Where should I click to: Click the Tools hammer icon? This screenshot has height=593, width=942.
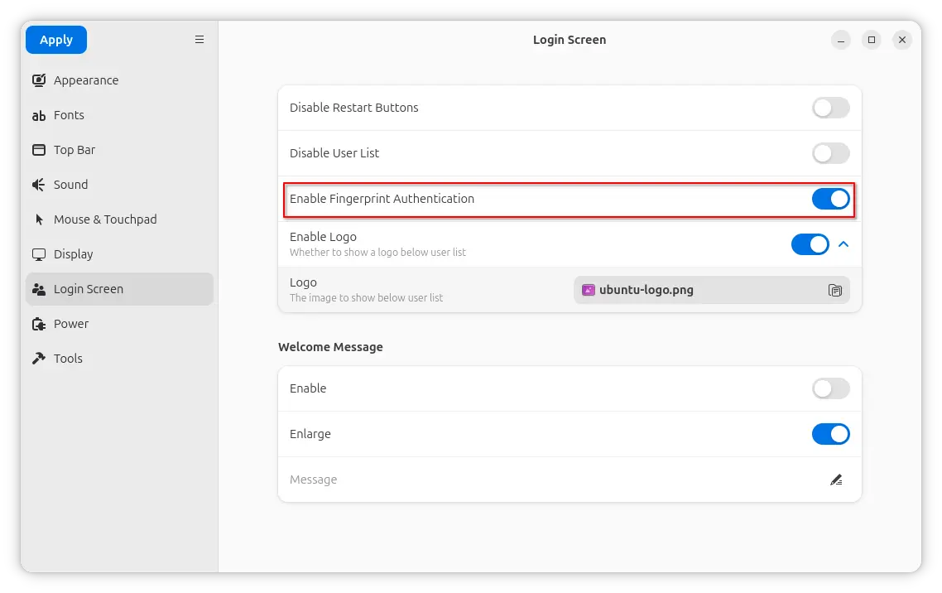(39, 359)
